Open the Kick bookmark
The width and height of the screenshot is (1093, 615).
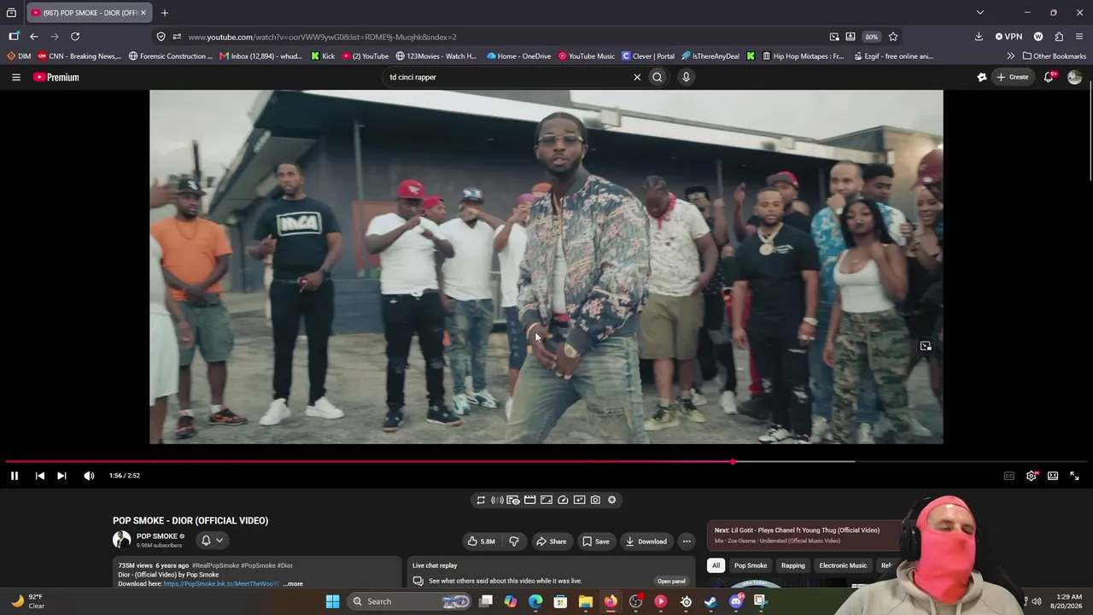pyautogui.click(x=323, y=56)
